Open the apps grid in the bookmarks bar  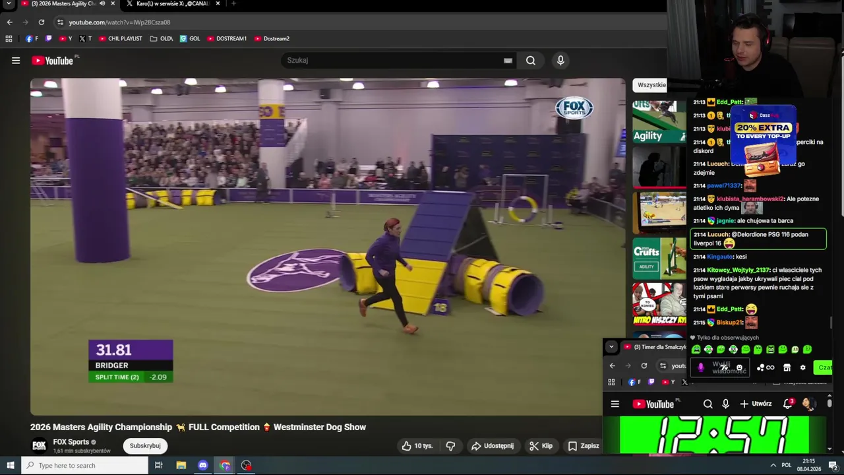click(x=9, y=38)
